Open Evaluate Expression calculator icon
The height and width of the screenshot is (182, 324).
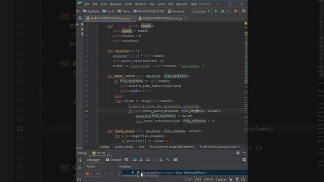tap(176, 160)
